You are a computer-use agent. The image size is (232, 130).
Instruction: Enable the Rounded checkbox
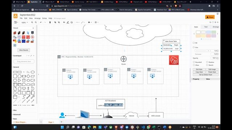point(194,62)
